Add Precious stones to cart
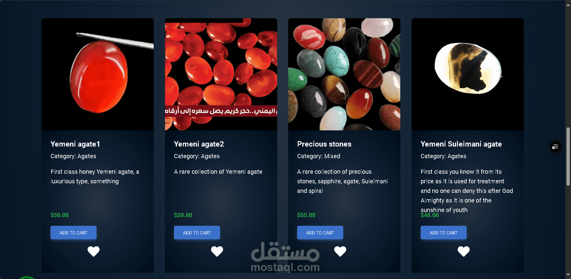The image size is (571, 279). [320, 233]
